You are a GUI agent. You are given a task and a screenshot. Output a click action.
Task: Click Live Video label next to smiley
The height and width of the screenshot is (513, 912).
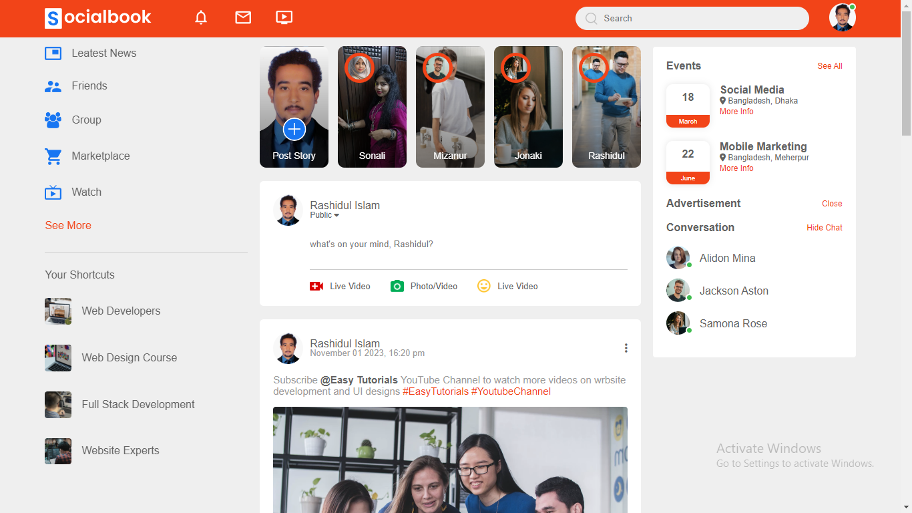[x=517, y=286]
